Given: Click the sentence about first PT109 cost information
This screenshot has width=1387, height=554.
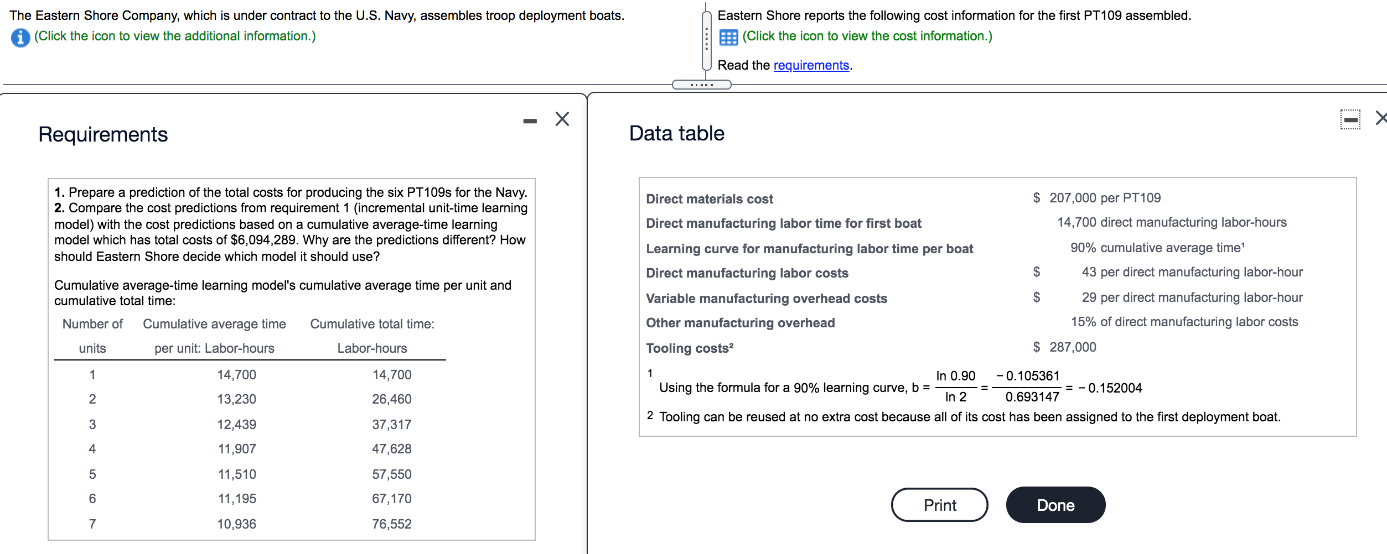Looking at the screenshot, I should pyautogui.click(x=954, y=15).
